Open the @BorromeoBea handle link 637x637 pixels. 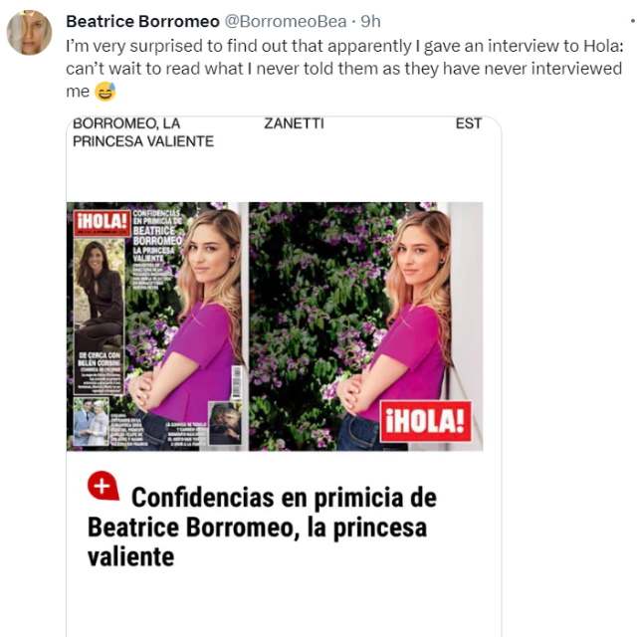[286, 22]
